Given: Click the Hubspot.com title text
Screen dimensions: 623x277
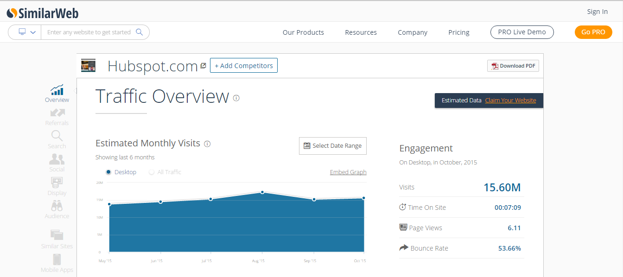Looking at the screenshot, I should (x=153, y=66).
